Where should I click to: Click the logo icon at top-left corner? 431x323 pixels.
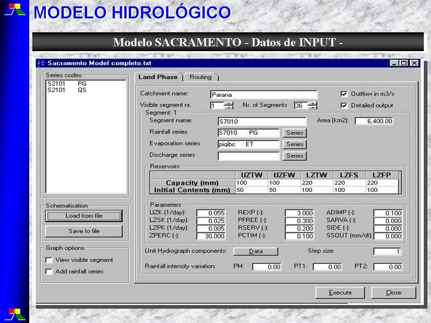click(x=15, y=9)
